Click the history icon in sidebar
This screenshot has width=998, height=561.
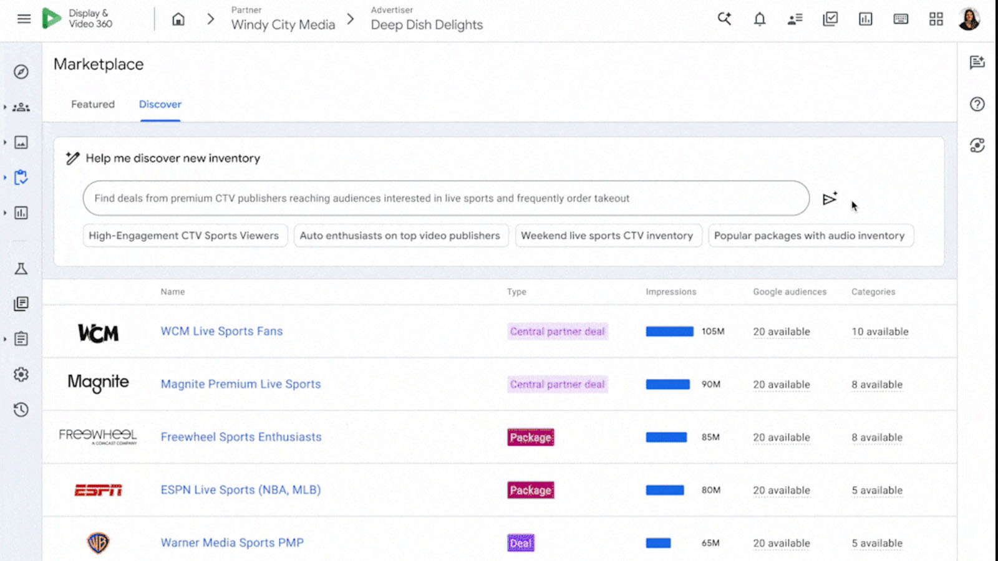pos(21,410)
